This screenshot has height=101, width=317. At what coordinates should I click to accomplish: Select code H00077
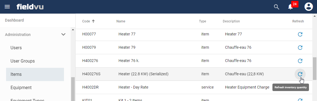click(x=89, y=34)
